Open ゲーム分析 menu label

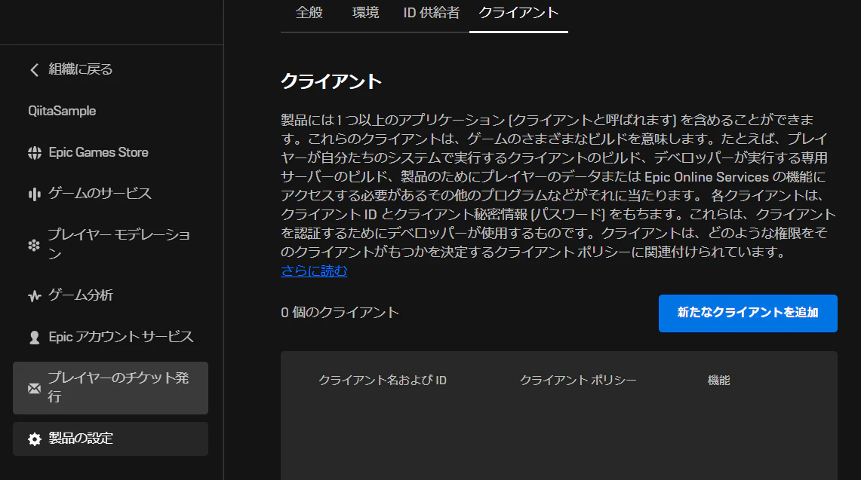coord(81,295)
